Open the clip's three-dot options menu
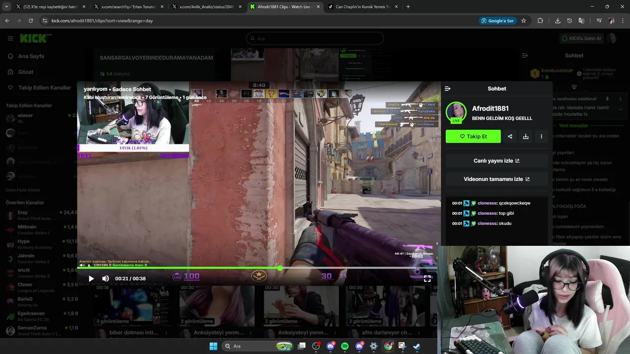Viewport: 630px width, 354px height. 541,137
